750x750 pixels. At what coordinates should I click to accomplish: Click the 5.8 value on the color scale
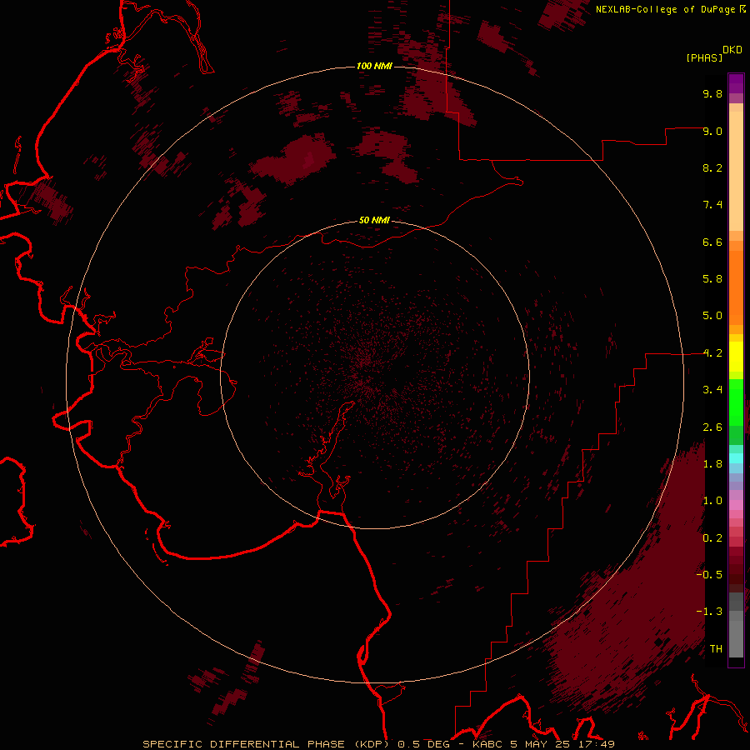(712, 279)
